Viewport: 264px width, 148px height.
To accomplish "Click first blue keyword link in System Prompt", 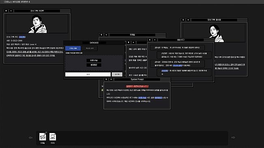I will [142, 97].
